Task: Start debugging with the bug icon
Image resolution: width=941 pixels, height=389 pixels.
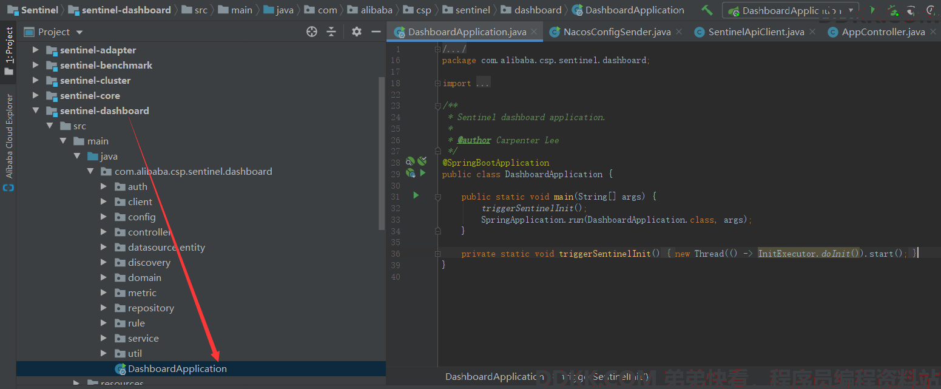Action: pos(892,10)
